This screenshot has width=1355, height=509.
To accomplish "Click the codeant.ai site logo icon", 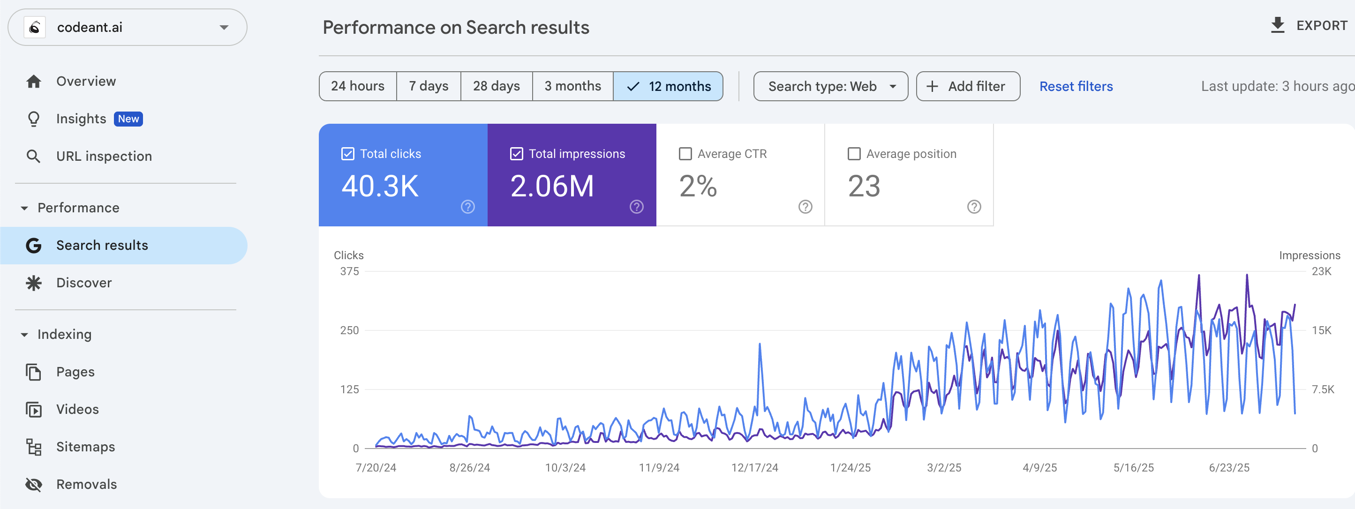I will [35, 27].
